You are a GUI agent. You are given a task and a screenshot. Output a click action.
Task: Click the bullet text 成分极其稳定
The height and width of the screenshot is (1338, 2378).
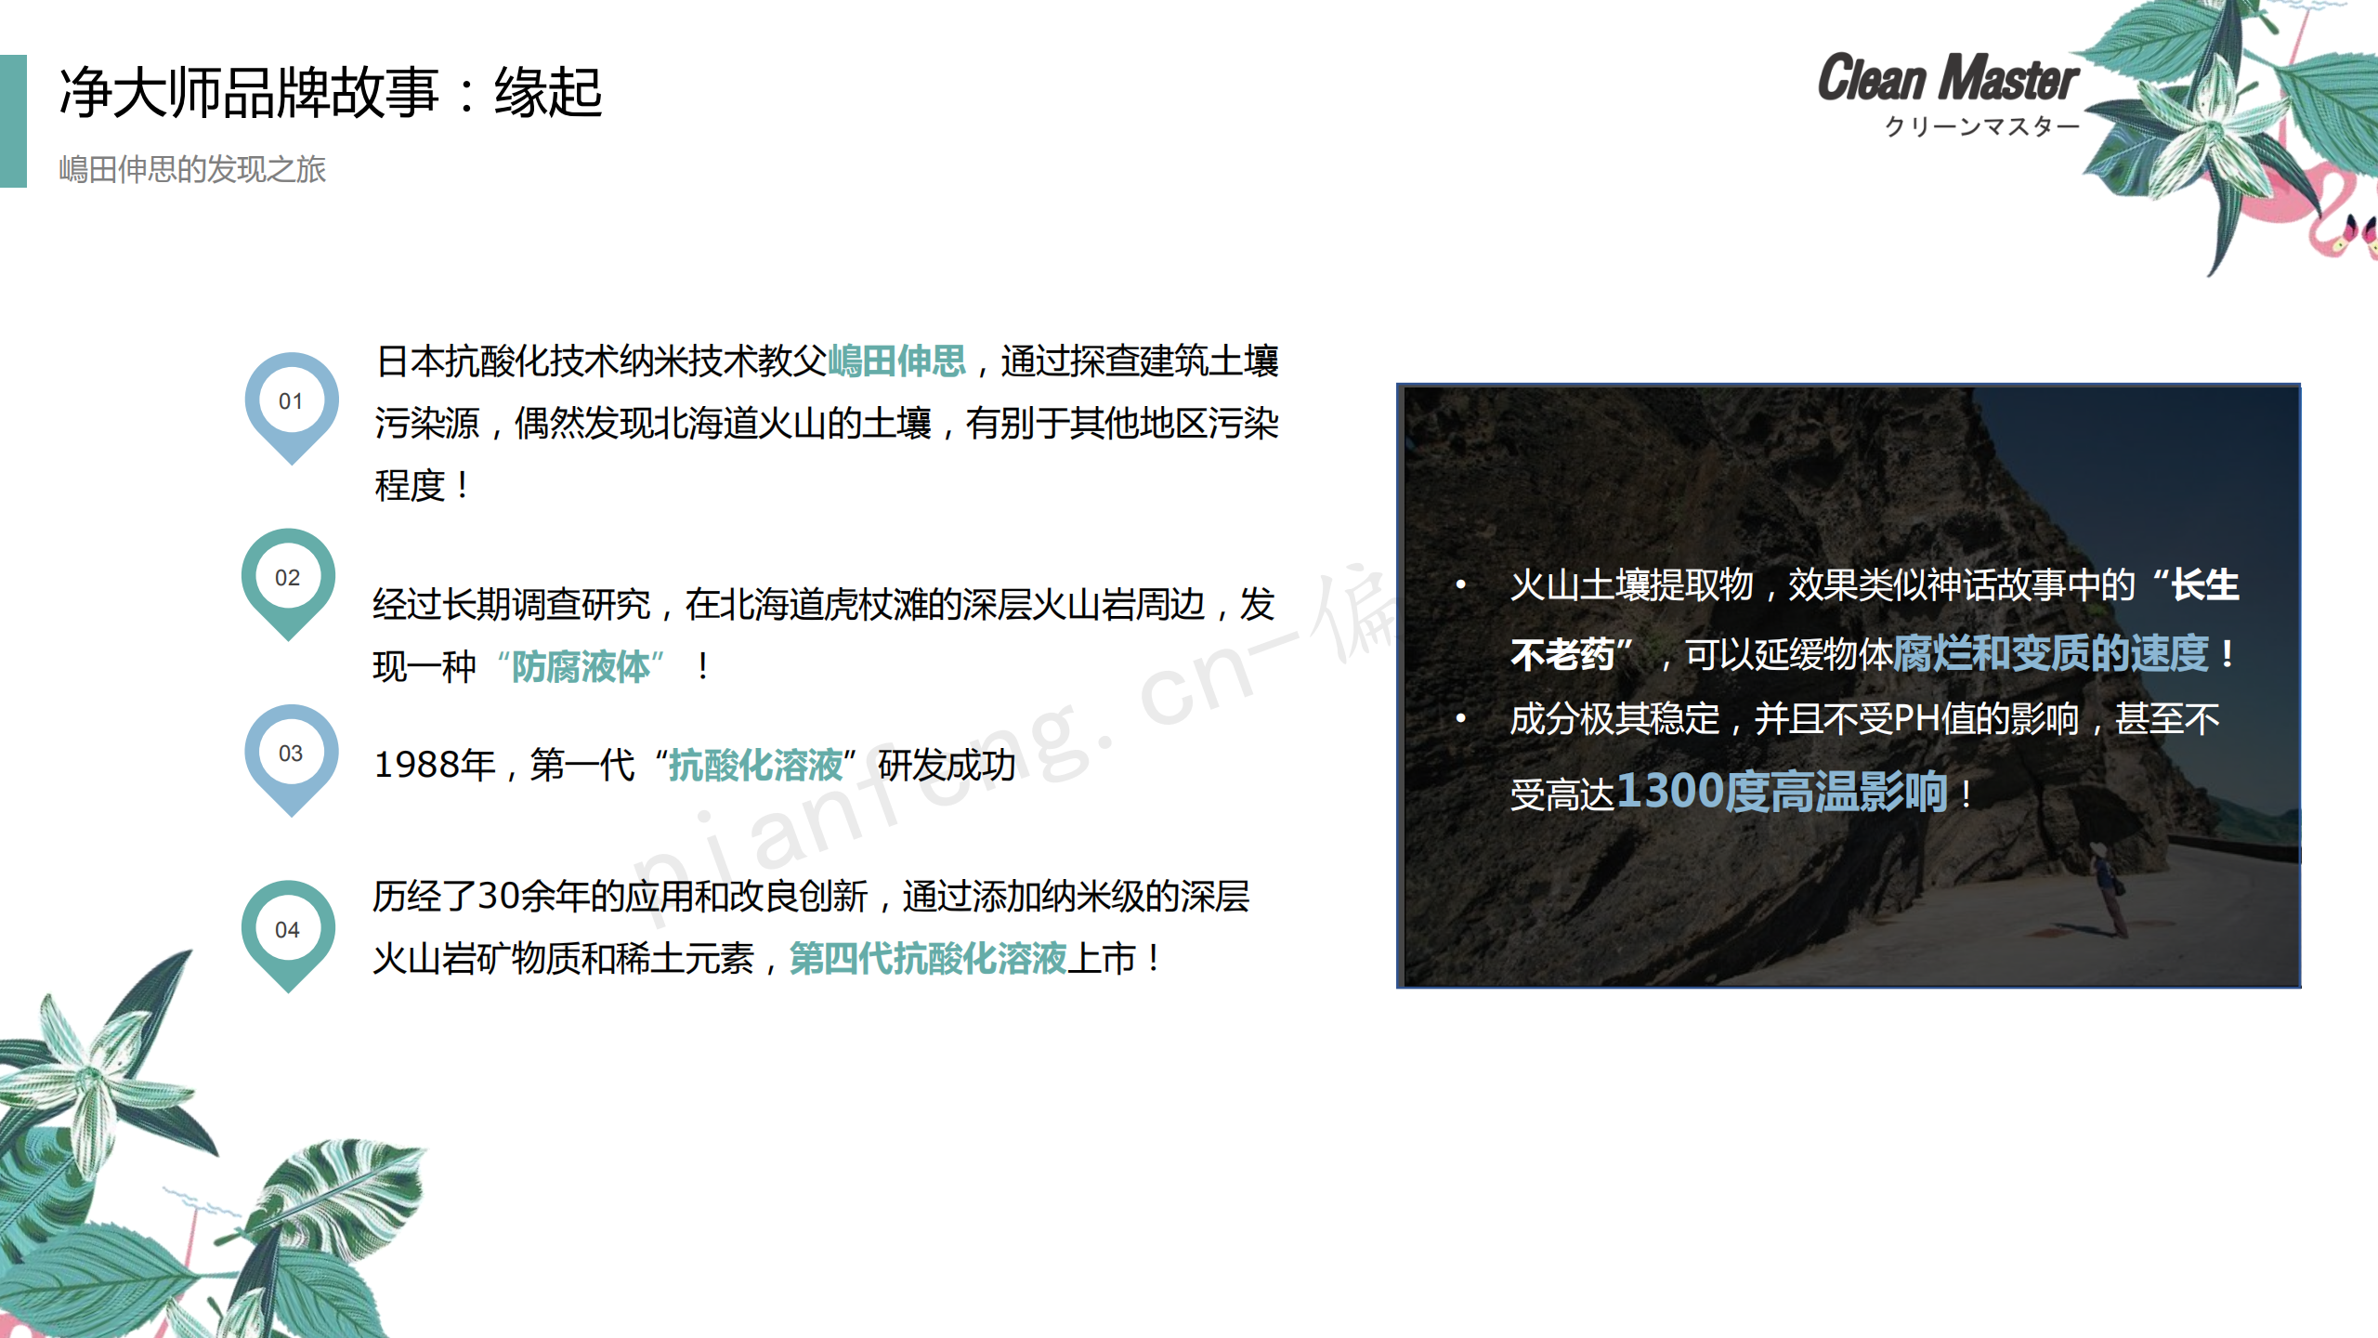point(1614,718)
